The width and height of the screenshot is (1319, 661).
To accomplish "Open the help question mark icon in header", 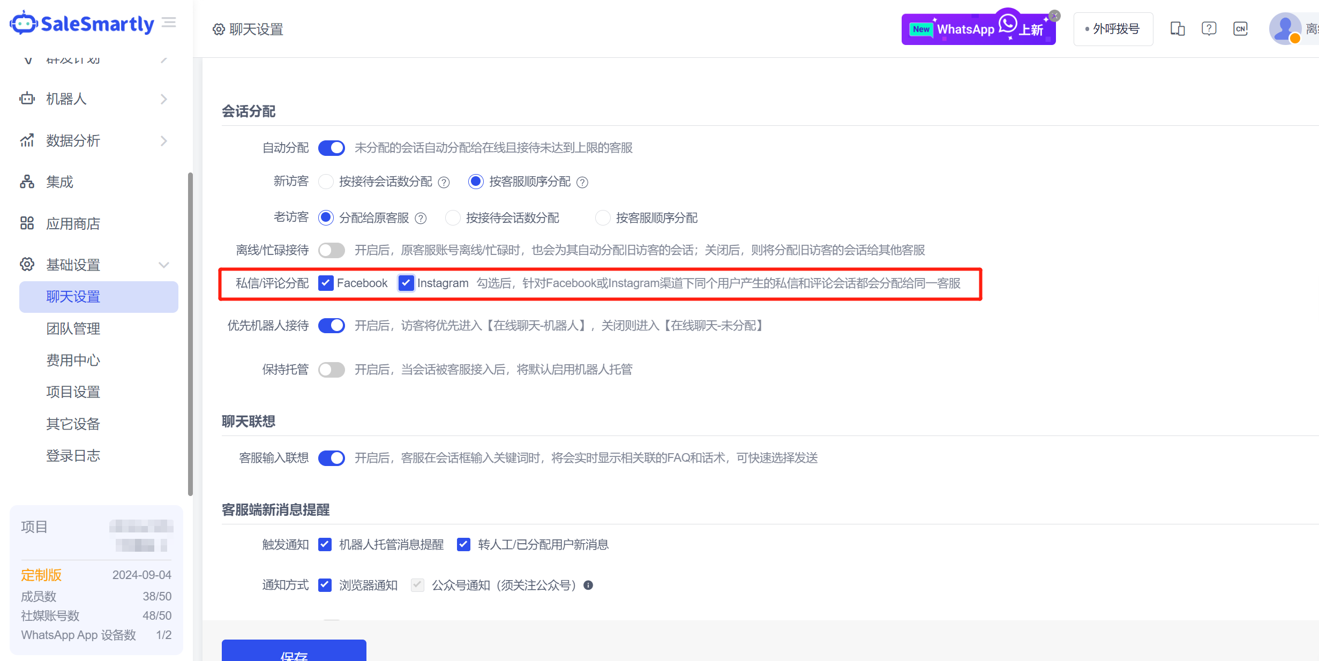I will [x=1209, y=29].
